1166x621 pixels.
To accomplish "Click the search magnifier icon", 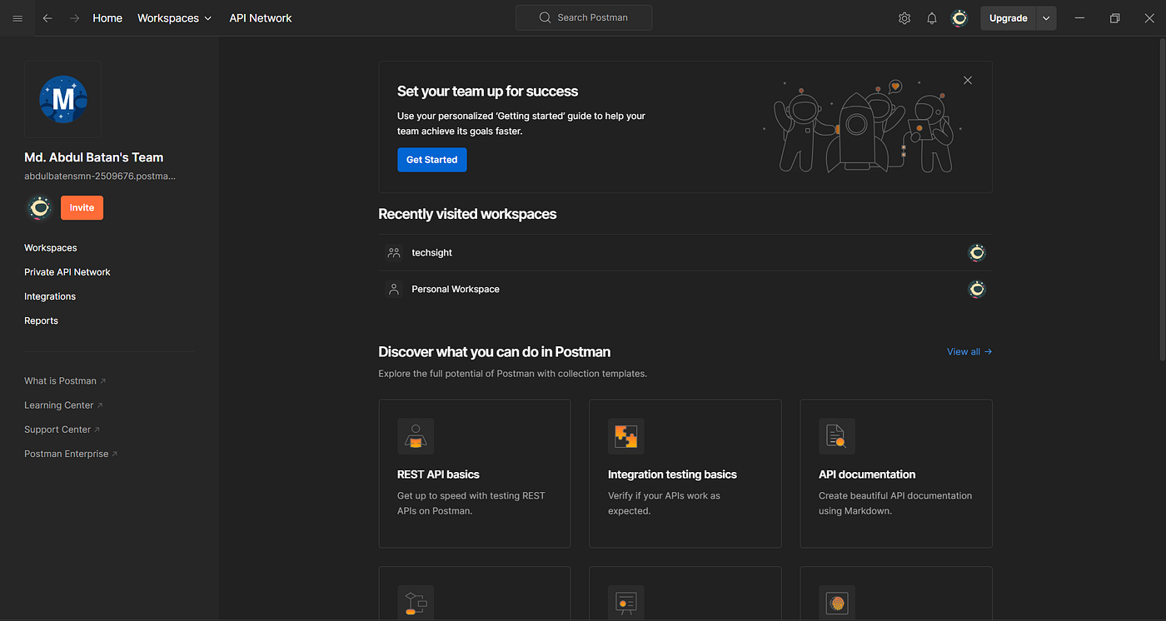I will [545, 17].
